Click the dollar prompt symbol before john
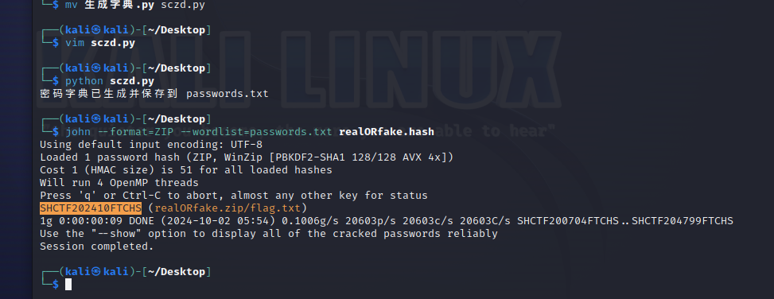 (x=56, y=132)
